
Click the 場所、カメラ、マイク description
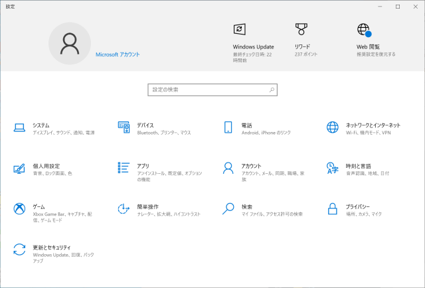click(364, 214)
